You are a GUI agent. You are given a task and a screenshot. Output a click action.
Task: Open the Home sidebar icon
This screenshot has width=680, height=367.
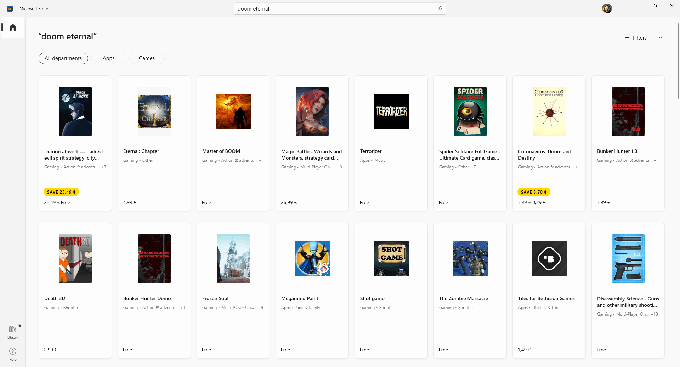[x=13, y=27]
